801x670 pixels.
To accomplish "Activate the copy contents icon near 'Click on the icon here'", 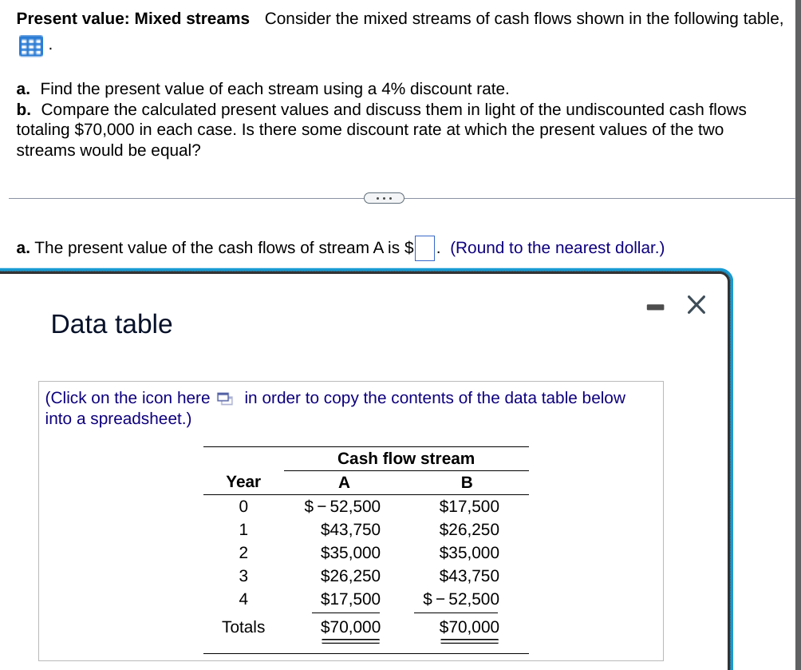I will [x=224, y=398].
